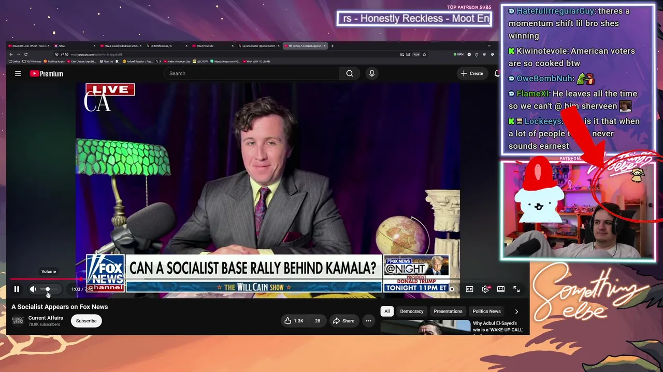The image size is (663, 372).
Task: Open the YouTube guide hamburger menu
Action: (x=18, y=73)
